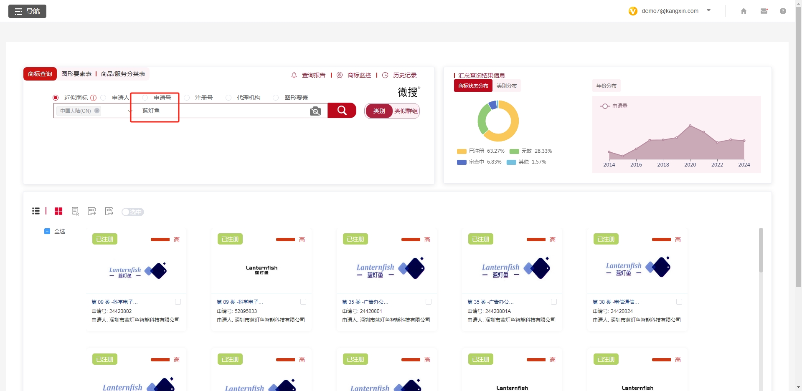Open the notification bell icon
802x391 pixels.
(293, 75)
